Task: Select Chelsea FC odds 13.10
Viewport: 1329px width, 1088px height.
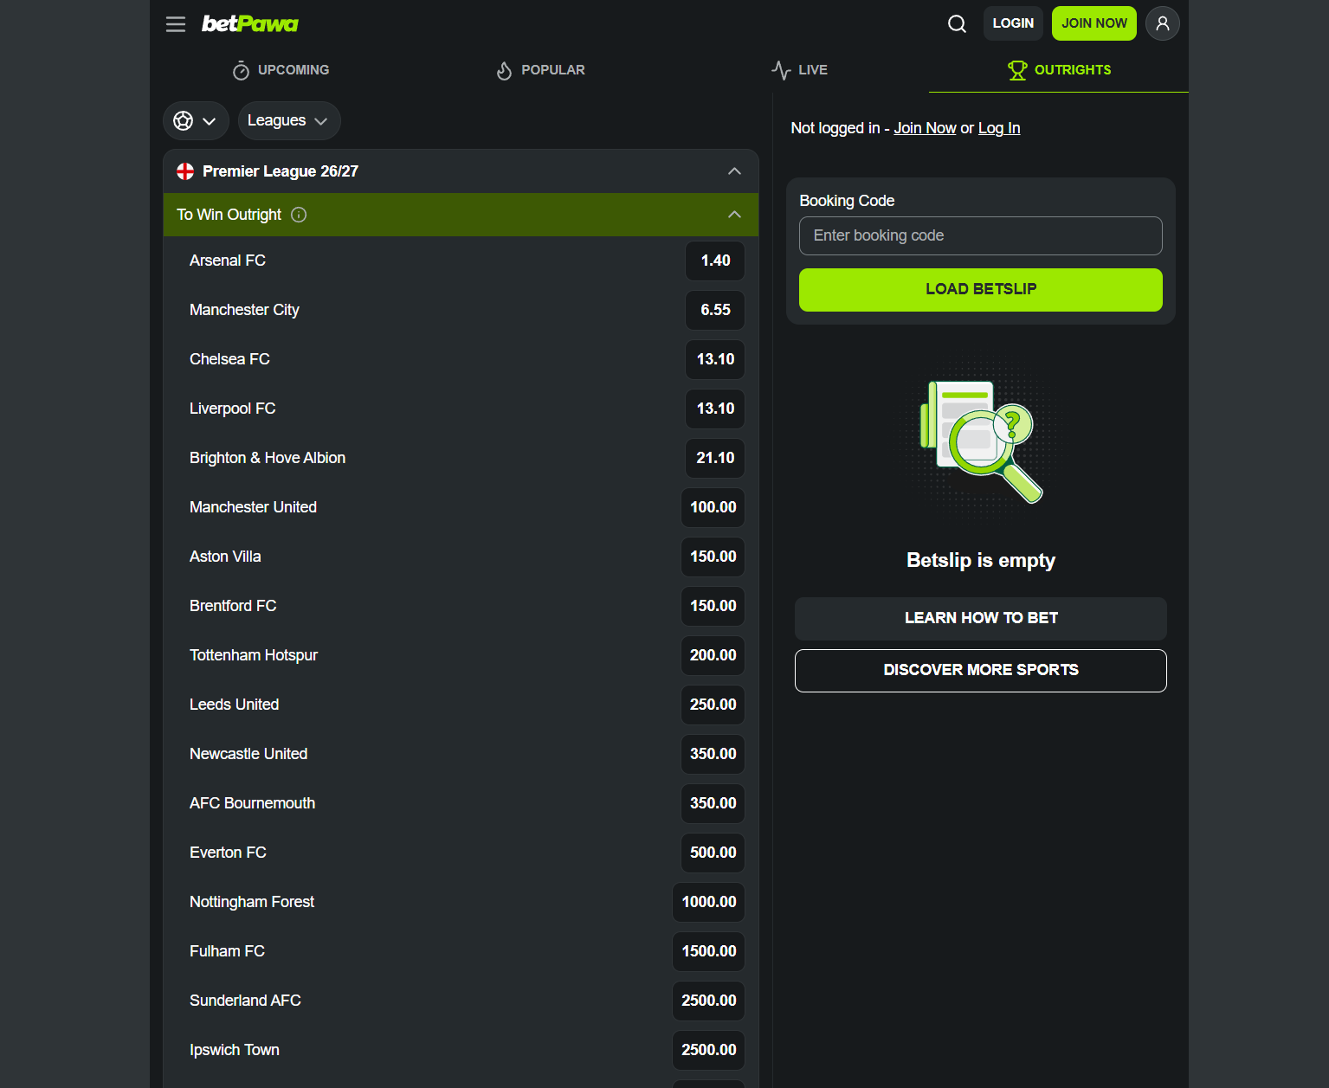Action: pyautogui.click(x=715, y=359)
